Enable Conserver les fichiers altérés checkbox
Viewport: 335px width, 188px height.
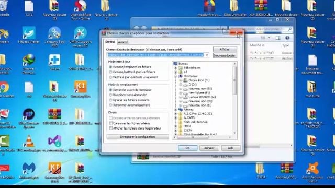coord(110,123)
